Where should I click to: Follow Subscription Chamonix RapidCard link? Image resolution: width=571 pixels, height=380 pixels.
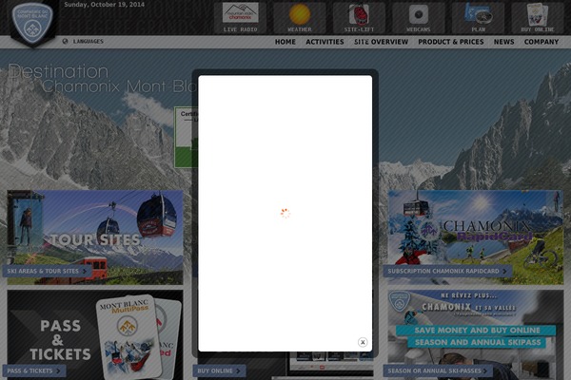(447, 271)
